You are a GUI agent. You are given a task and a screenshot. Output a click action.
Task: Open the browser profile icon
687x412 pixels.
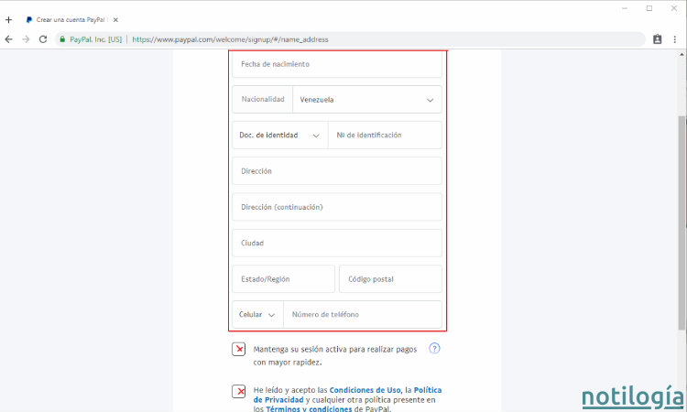(x=657, y=39)
